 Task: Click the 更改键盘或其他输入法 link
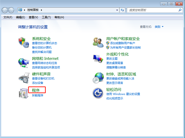coord(120,79)
